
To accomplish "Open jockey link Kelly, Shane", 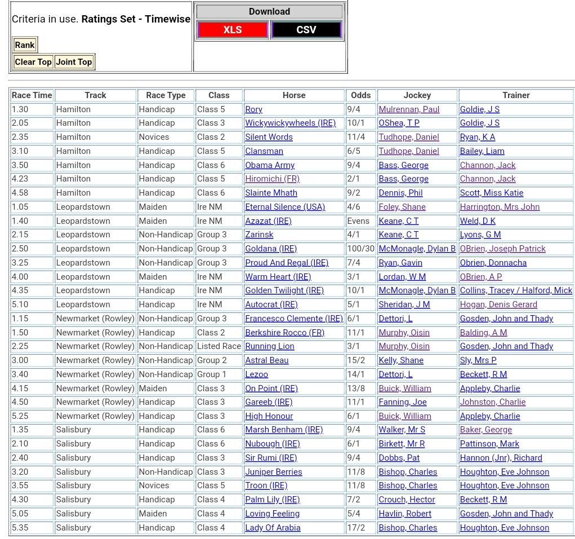I will (x=401, y=360).
